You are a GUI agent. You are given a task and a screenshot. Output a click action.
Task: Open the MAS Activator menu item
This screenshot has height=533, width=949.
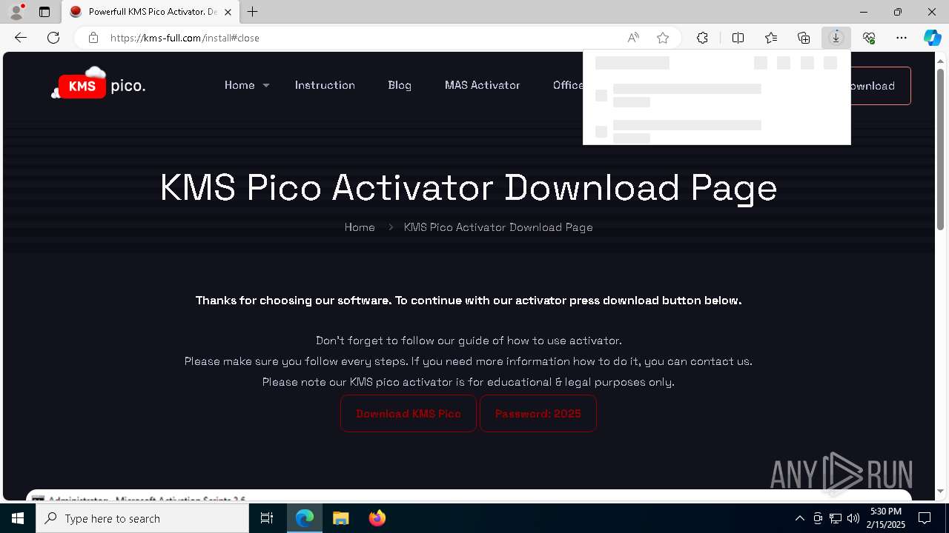click(x=482, y=85)
